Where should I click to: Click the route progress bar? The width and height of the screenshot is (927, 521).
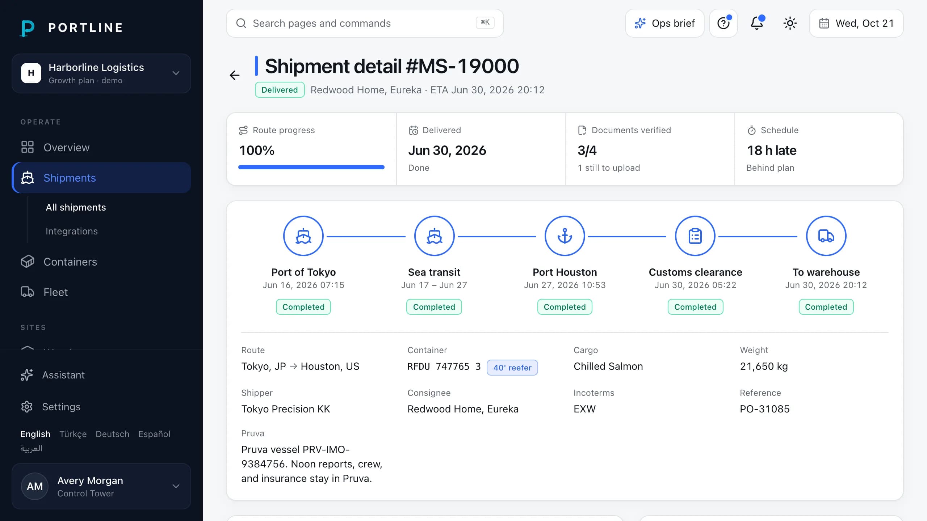311,167
